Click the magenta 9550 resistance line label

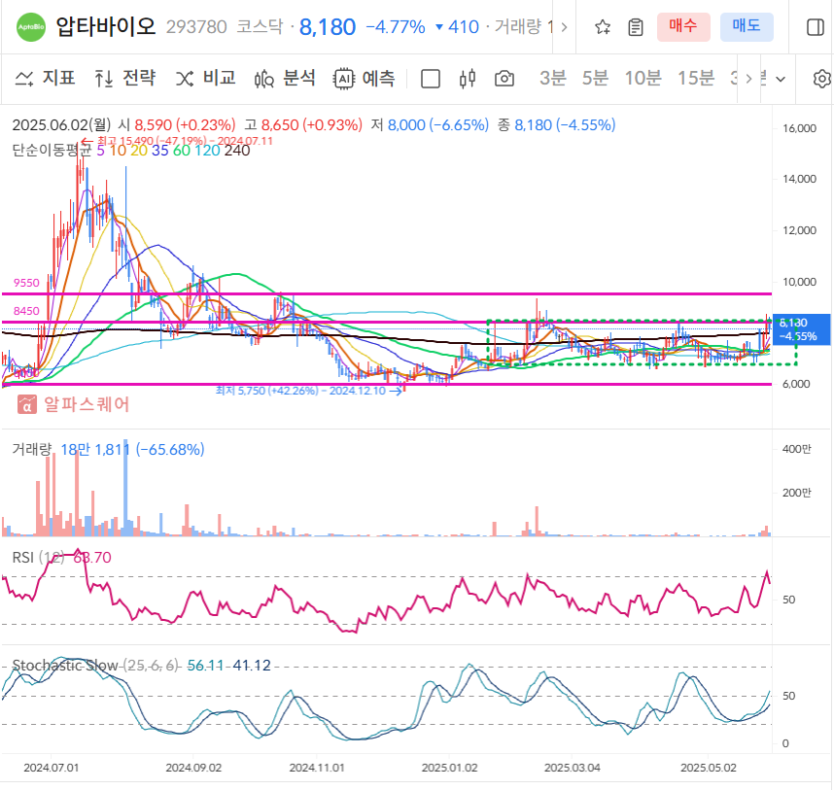click(x=24, y=283)
